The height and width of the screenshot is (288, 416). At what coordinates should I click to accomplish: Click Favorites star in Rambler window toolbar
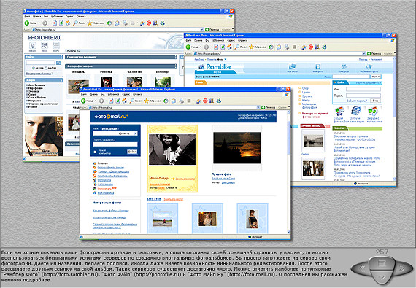[251, 47]
